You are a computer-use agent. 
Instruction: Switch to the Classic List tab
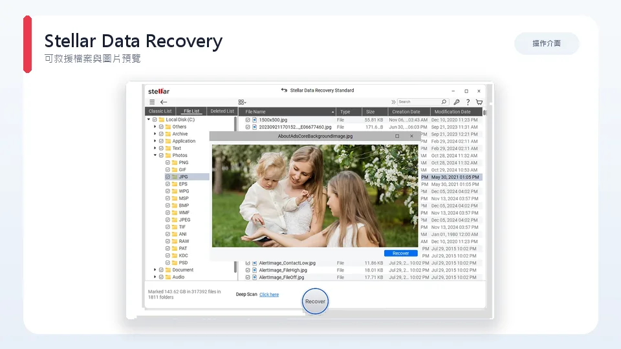(160, 111)
